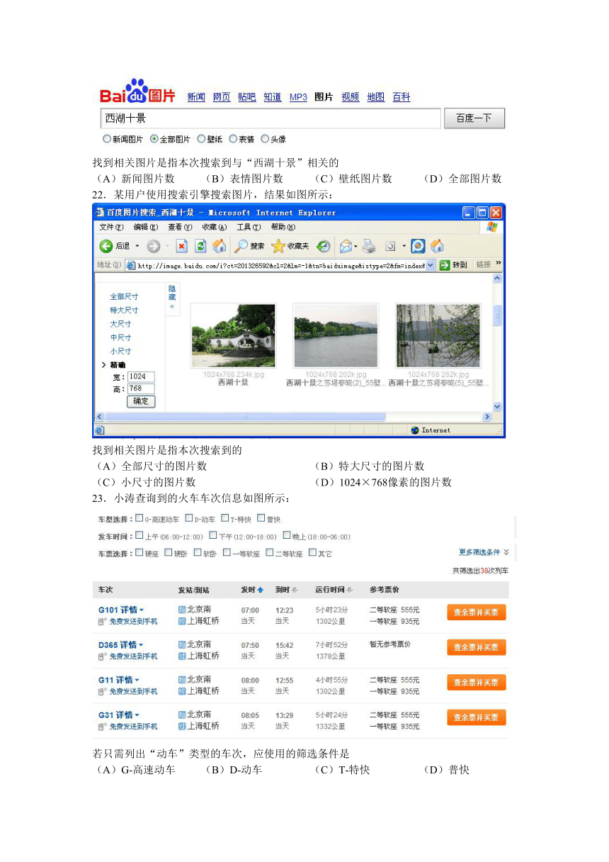Click the IE Edit toolbar icon

coord(390,246)
